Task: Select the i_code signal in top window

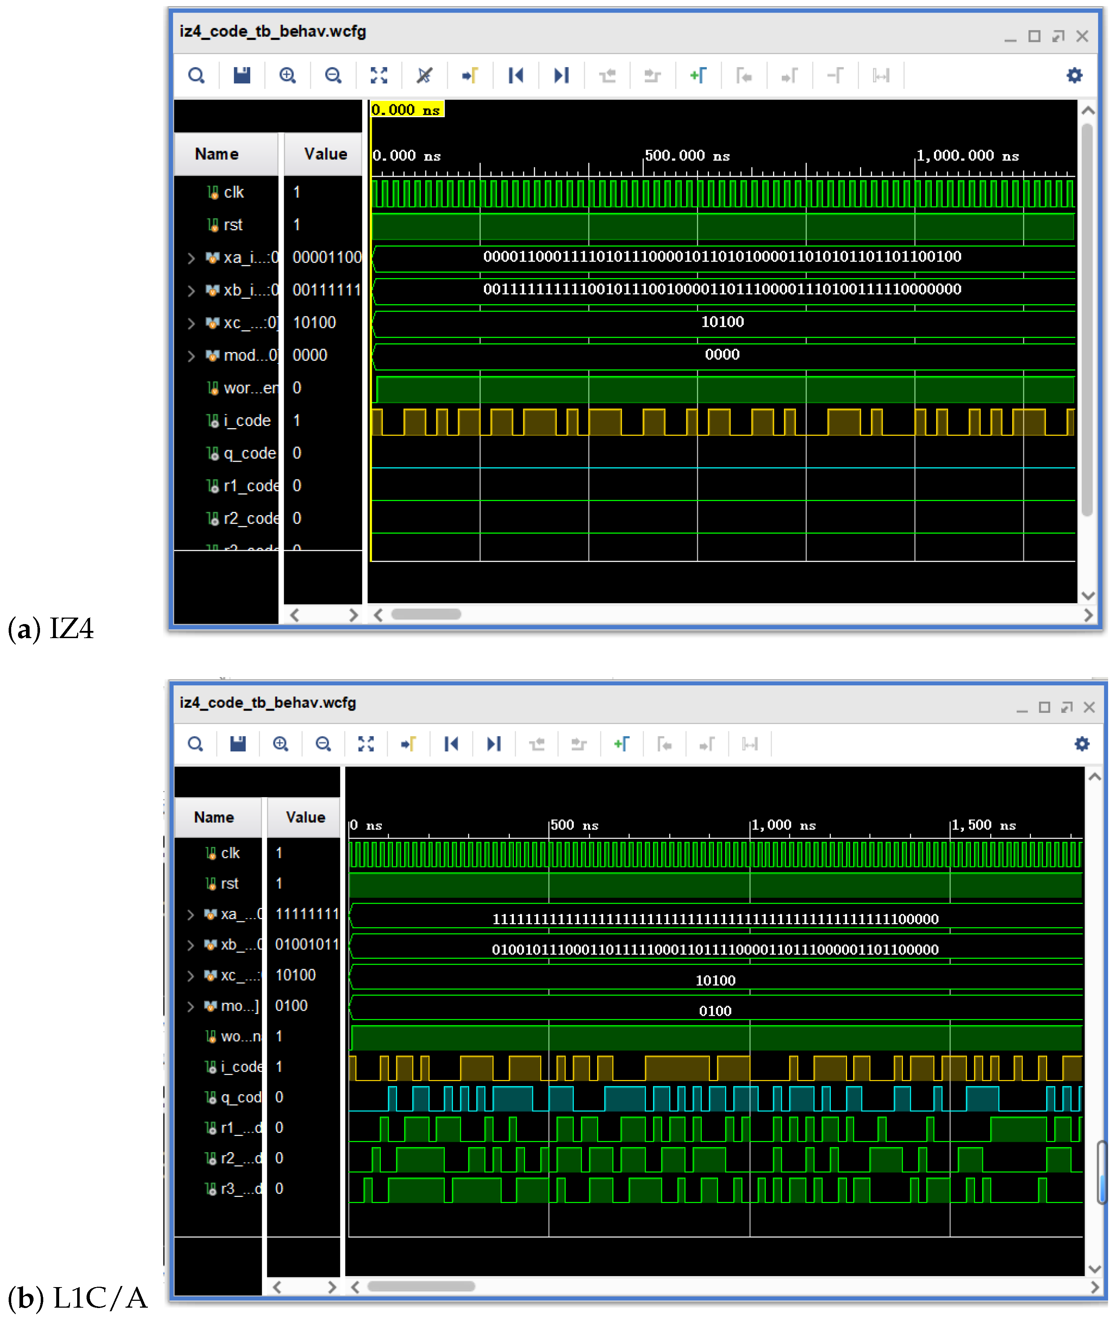Action: (x=247, y=421)
